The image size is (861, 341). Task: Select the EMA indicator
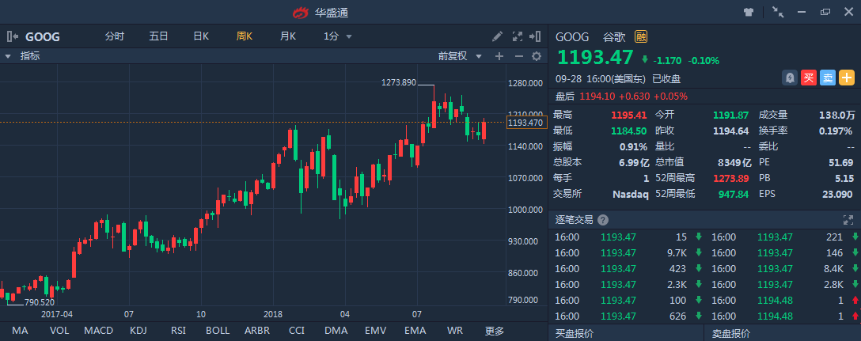(x=415, y=331)
